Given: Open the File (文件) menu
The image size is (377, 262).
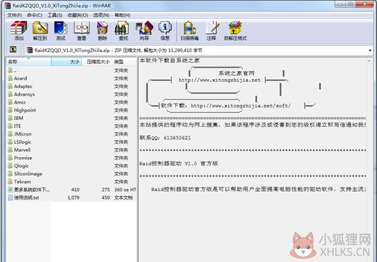Looking at the screenshot, I should [14, 15].
